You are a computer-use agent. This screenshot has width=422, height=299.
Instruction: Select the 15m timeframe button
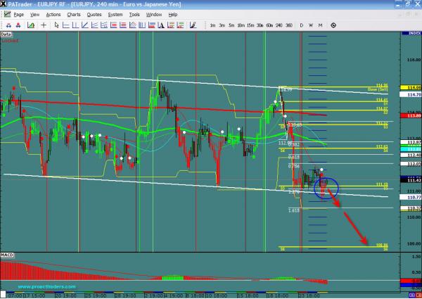(250, 25)
